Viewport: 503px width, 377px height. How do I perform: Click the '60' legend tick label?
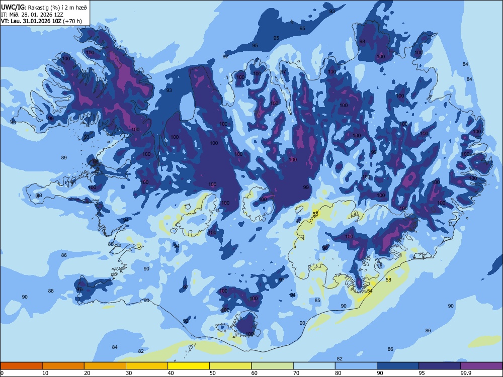pos(255,373)
